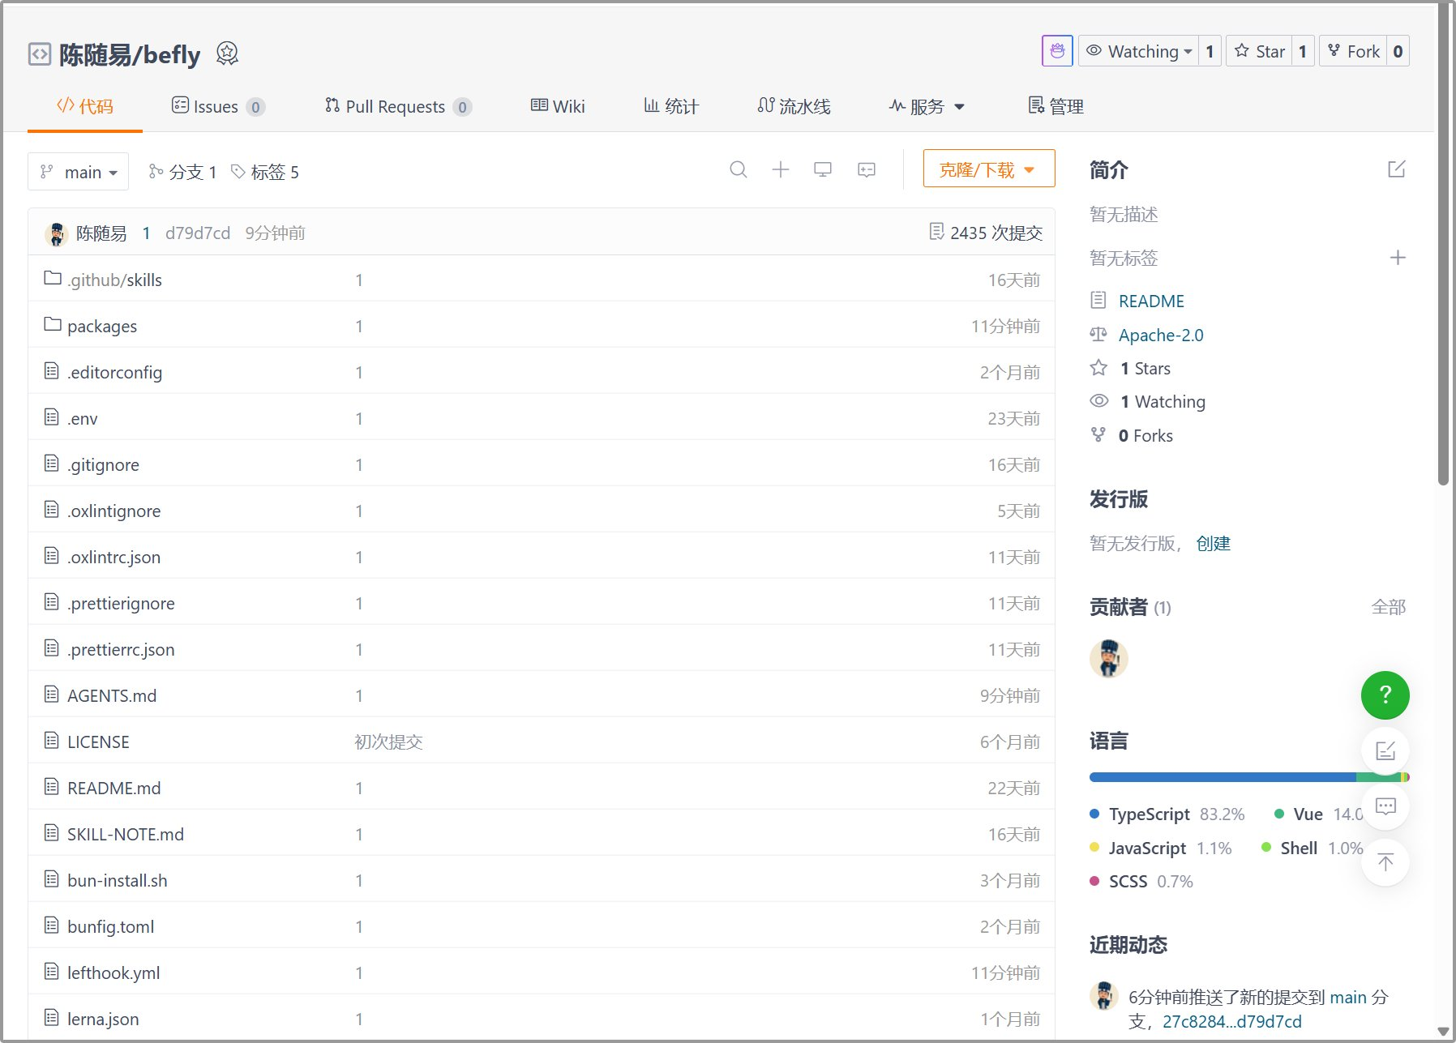
Task: Open the bunfig.toml file
Action: (111, 926)
